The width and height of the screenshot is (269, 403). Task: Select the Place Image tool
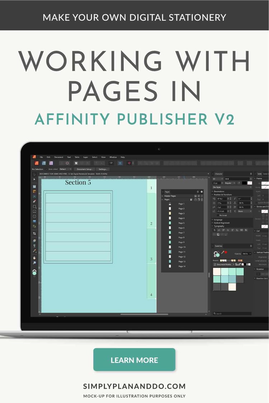(x=34, y=221)
